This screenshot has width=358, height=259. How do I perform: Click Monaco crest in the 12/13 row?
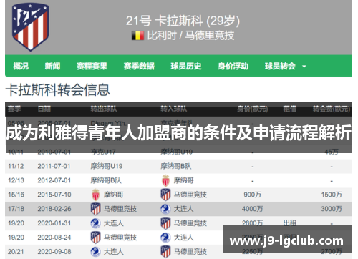click(x=165, y=180)
